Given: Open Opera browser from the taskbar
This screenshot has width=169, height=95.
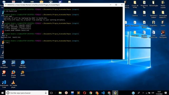Looking at the screenshot, I should click(84, 93).
